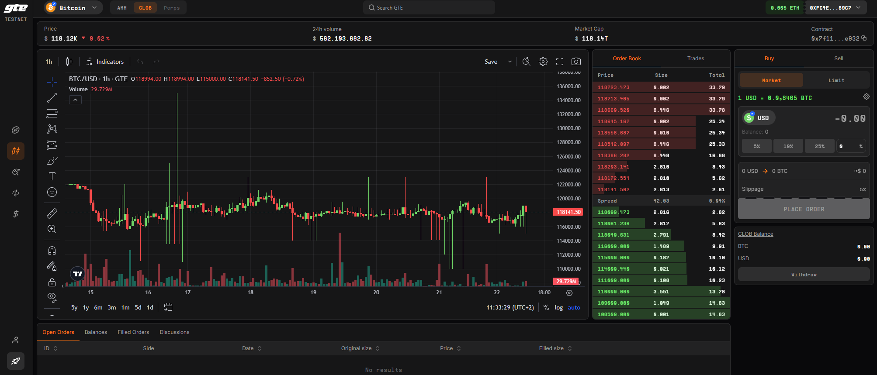Viewport: 877px width, 375px height.
Task: Select the Text annotation tool
Action: coord(52,176)
